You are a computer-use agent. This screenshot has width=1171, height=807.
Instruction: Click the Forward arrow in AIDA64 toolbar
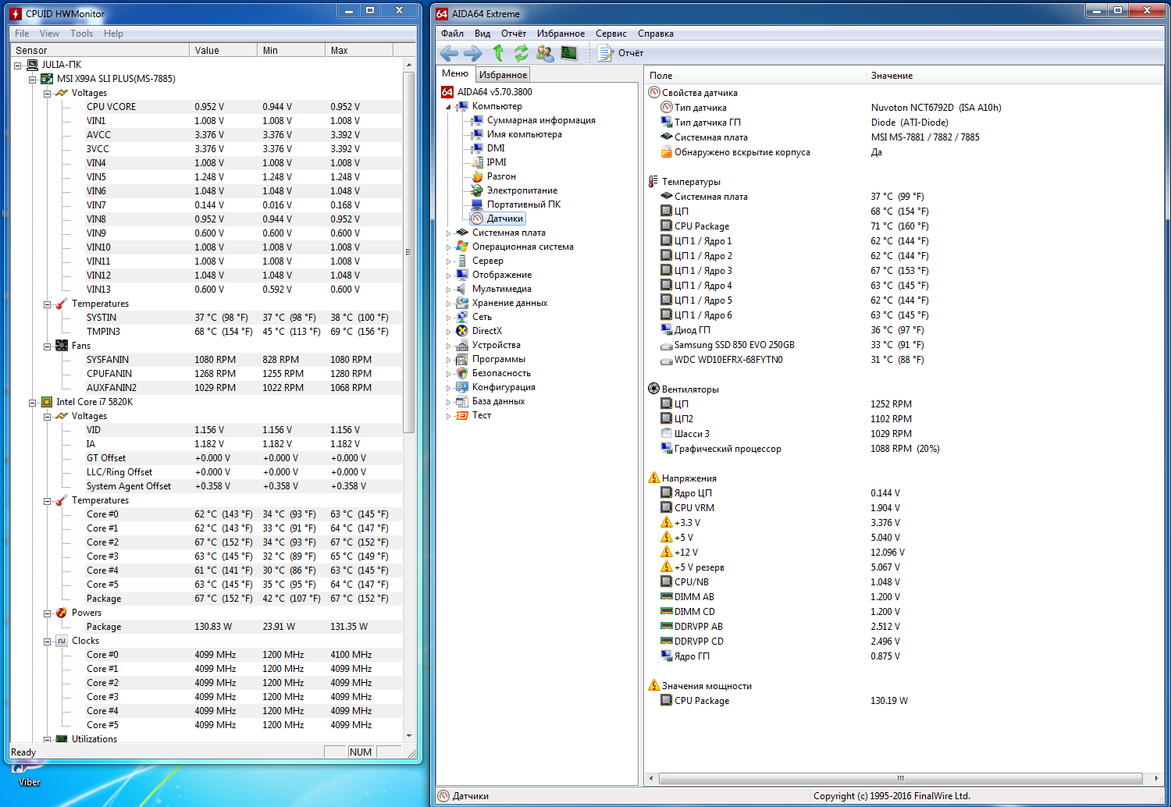point(473,53)
